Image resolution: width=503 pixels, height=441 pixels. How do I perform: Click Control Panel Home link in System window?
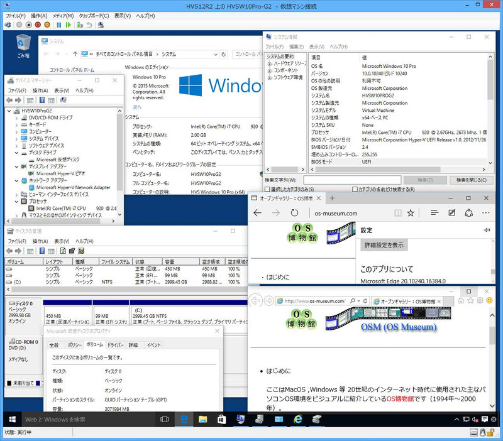(x=72, y=70)
